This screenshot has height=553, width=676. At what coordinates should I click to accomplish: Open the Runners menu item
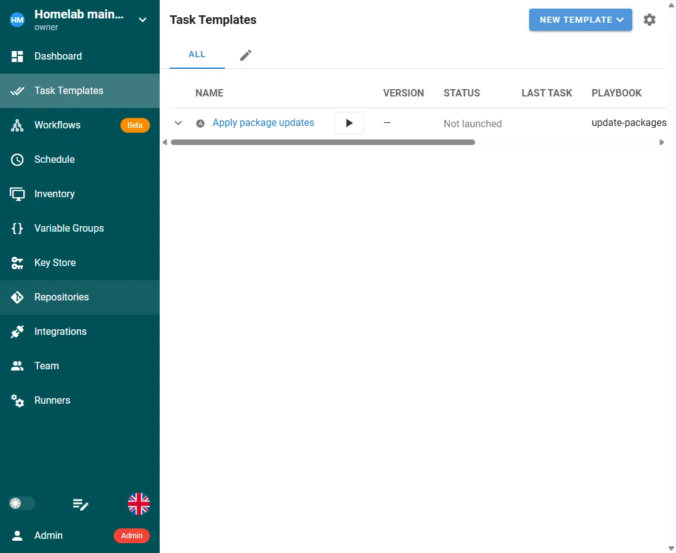[x=80, y=401]
